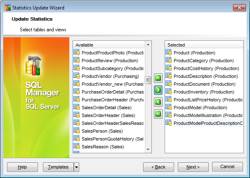Select SalesReason (Sales) row
Image resolution: width=250 pixels, height=178 pixels.
tap(108, 147)
